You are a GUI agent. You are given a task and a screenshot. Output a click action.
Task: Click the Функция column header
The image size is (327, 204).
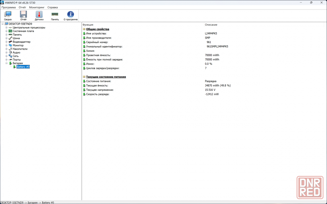pyautogui.click(x=88, y=25)
